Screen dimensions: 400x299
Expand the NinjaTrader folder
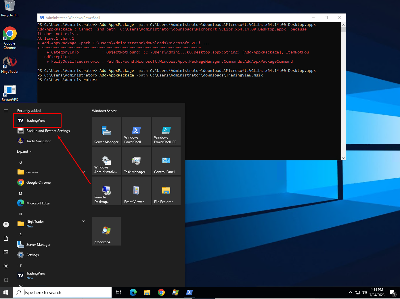pyautogui.click(x=83, y=221)
